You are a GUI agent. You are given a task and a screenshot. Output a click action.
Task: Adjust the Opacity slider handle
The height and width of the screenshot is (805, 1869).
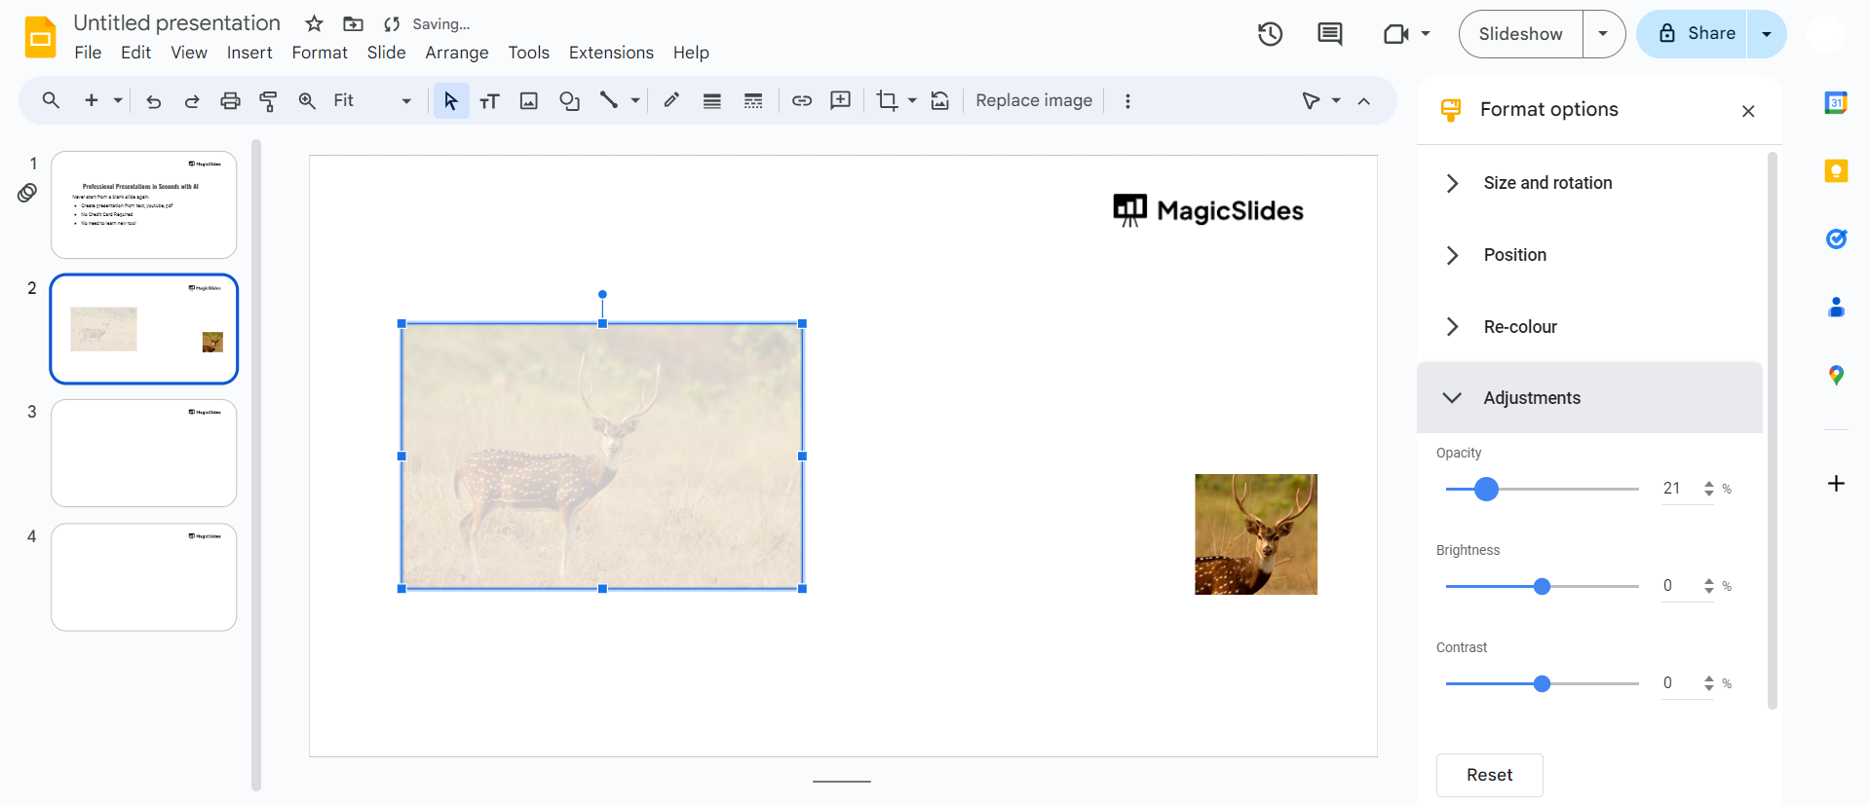1486,489
